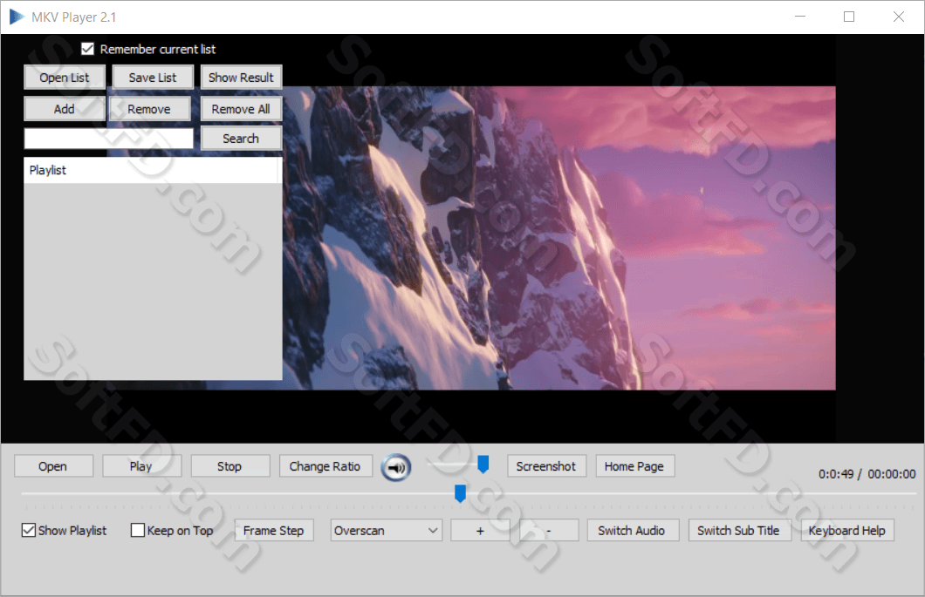Click the Frame Step button
This screenshot has height=597, width=925.
pos(274,531)
